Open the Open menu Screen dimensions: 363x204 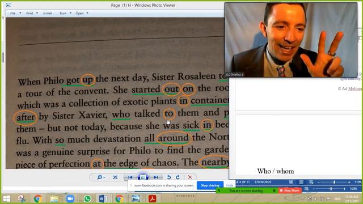click(79, 13)
